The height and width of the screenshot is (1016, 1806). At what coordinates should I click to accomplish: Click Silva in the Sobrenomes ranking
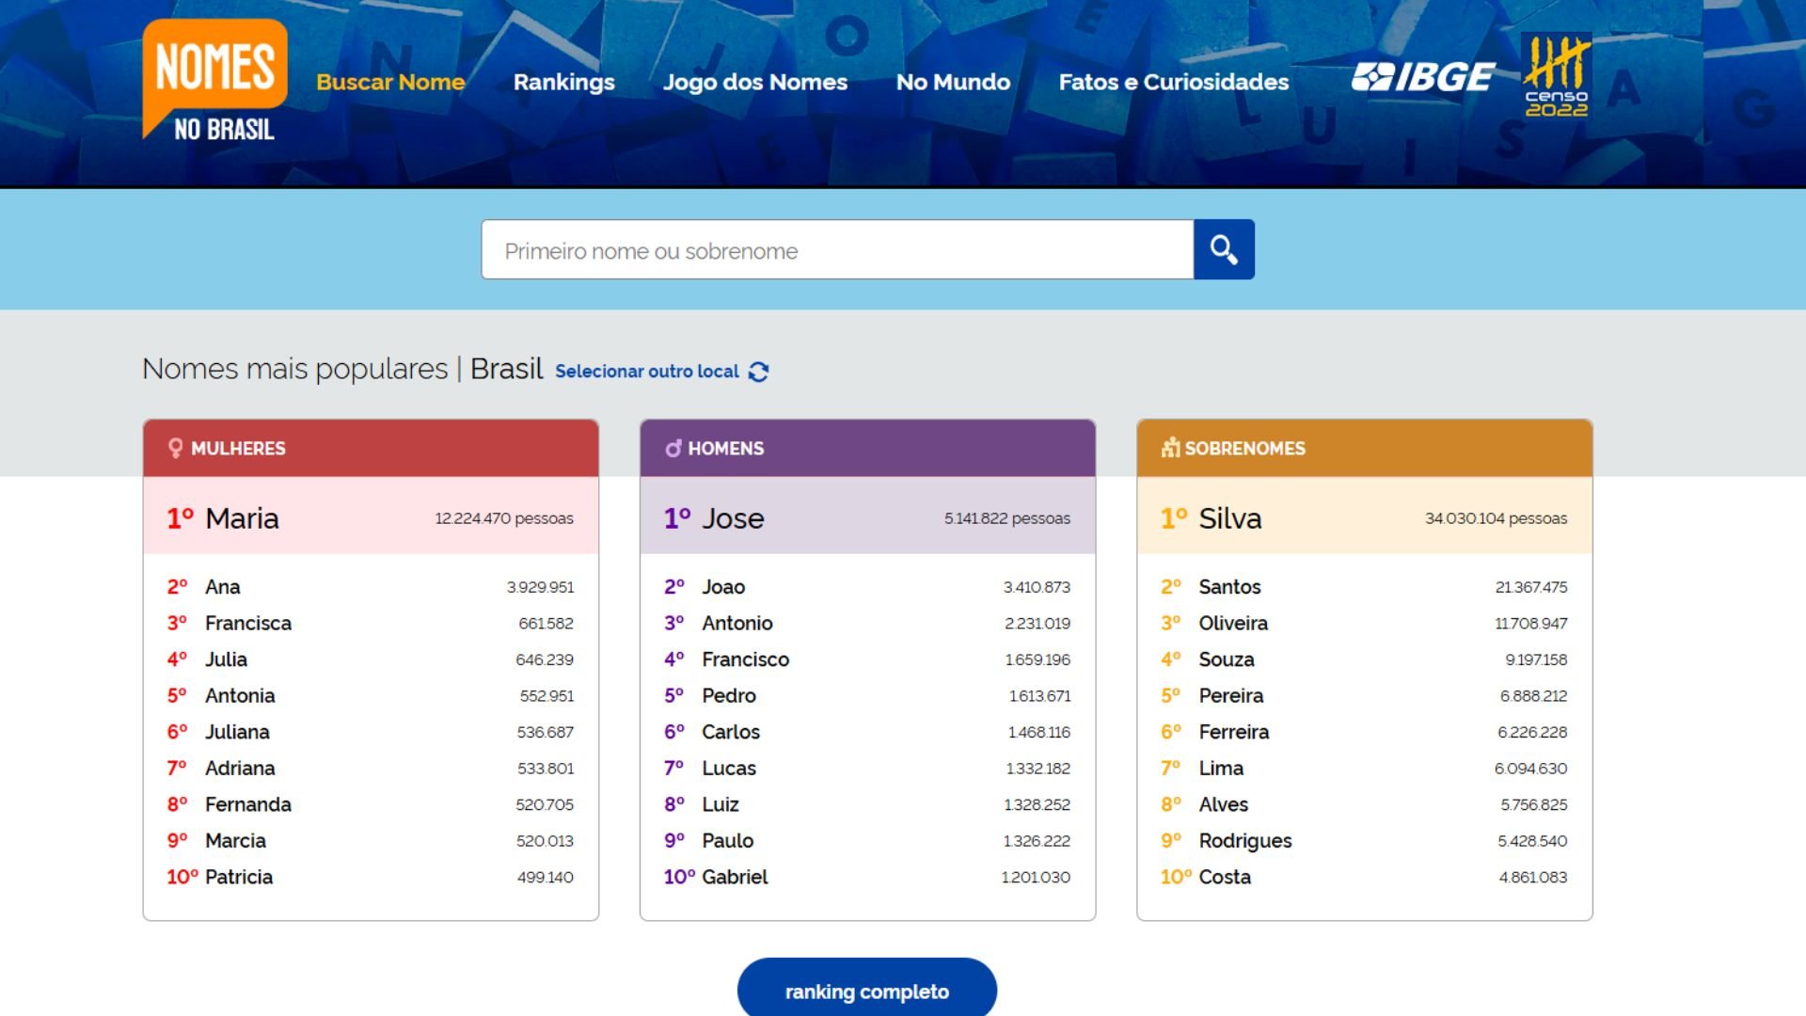[1229, 518]
